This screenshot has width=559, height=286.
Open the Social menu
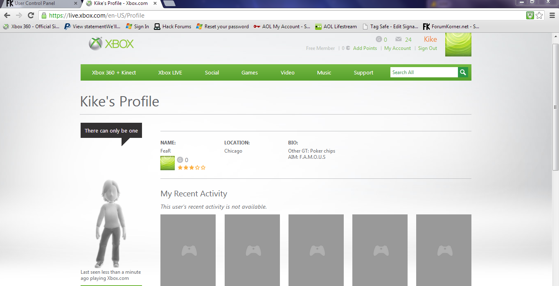coord(212,72)
